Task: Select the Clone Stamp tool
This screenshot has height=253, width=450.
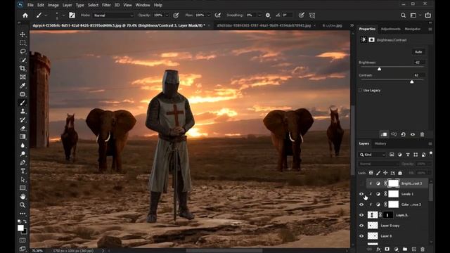Action: point(22,111)
